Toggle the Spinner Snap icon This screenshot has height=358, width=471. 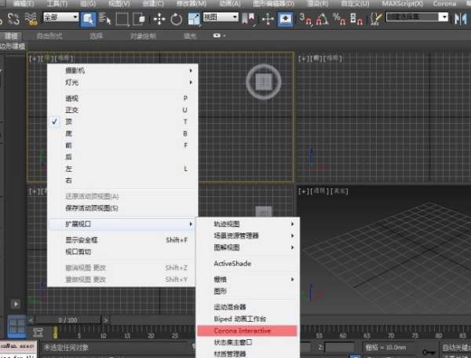356,19
